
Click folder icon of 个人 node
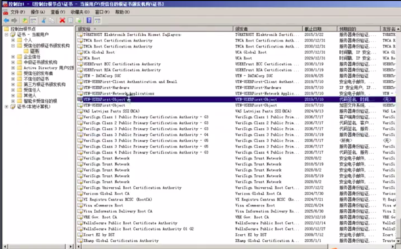click(19, 40)
